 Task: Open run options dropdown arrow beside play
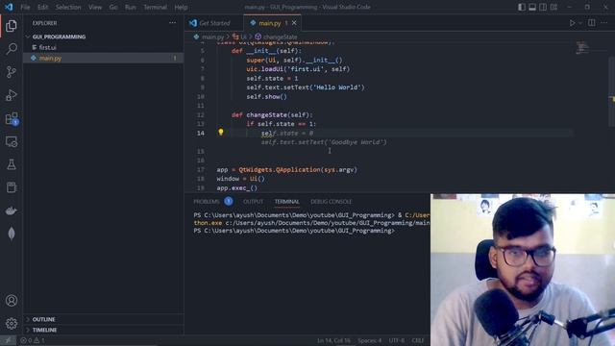click(x=580, y=23)
